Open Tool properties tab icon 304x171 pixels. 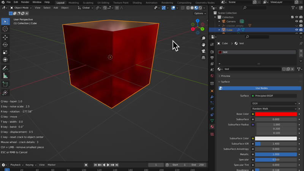tap(212, 44)
